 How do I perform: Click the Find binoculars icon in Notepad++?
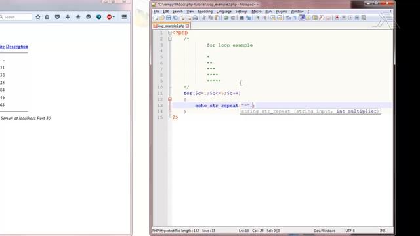pyautogui.click(x=241, y=18)
